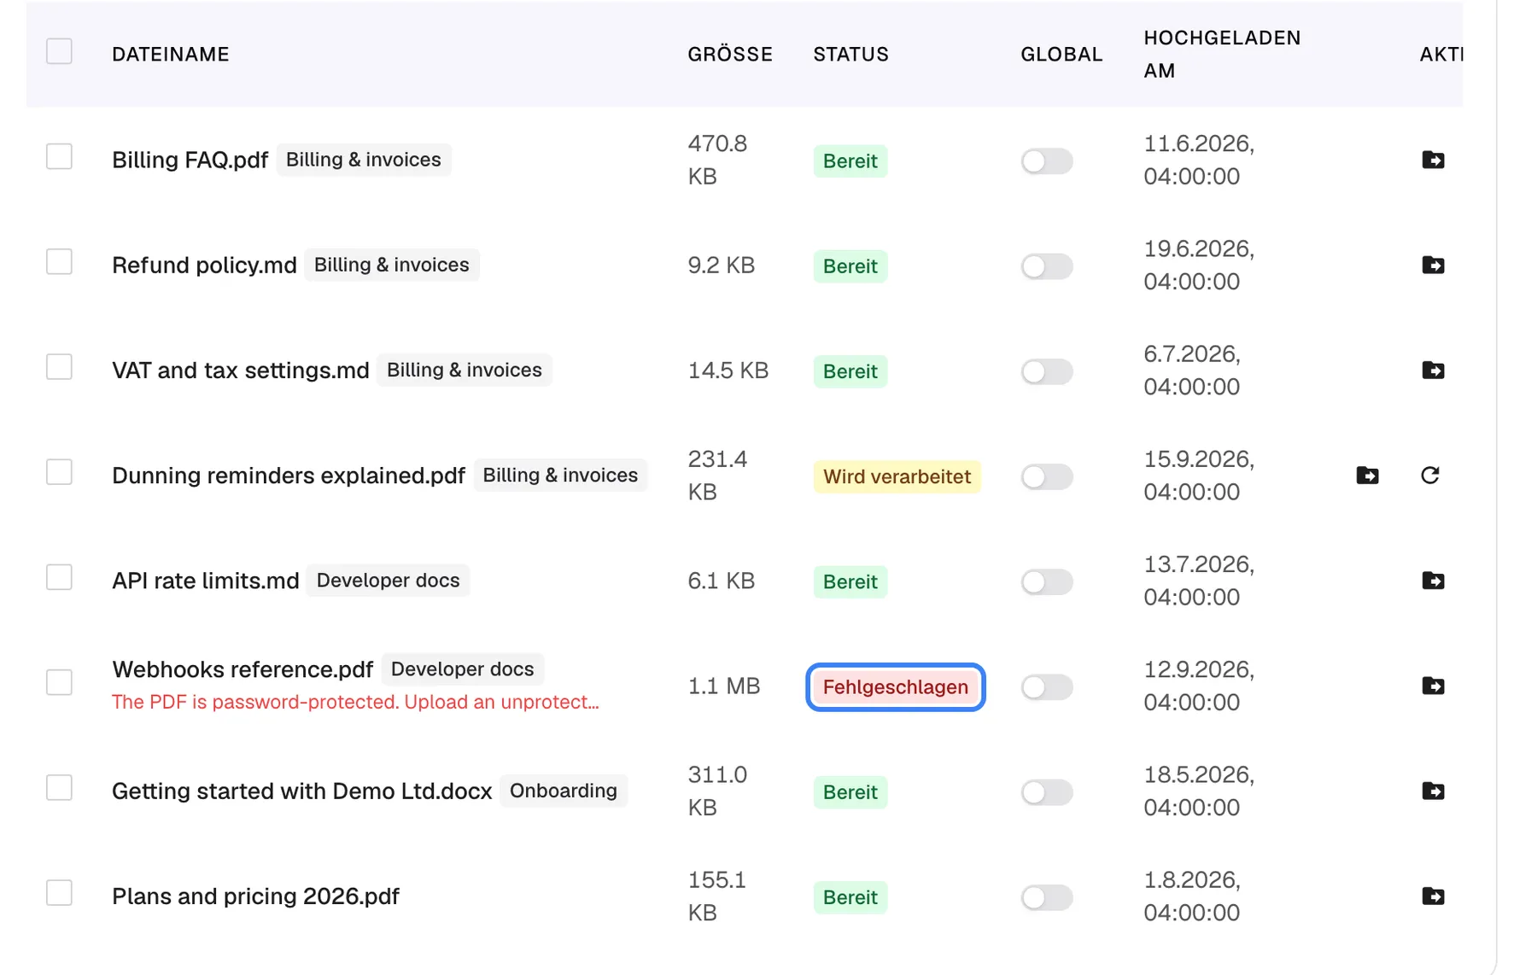Move Refund policy.md to a folder
Image resolution: width=1537 pixels, height=975 pixels.
(x=1433, y=265)
